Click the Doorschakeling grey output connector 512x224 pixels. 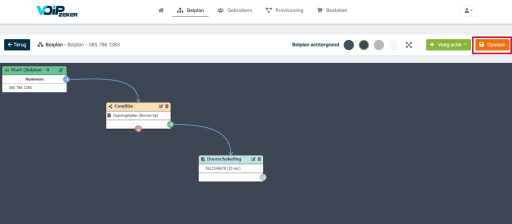[x=263, y=177]
